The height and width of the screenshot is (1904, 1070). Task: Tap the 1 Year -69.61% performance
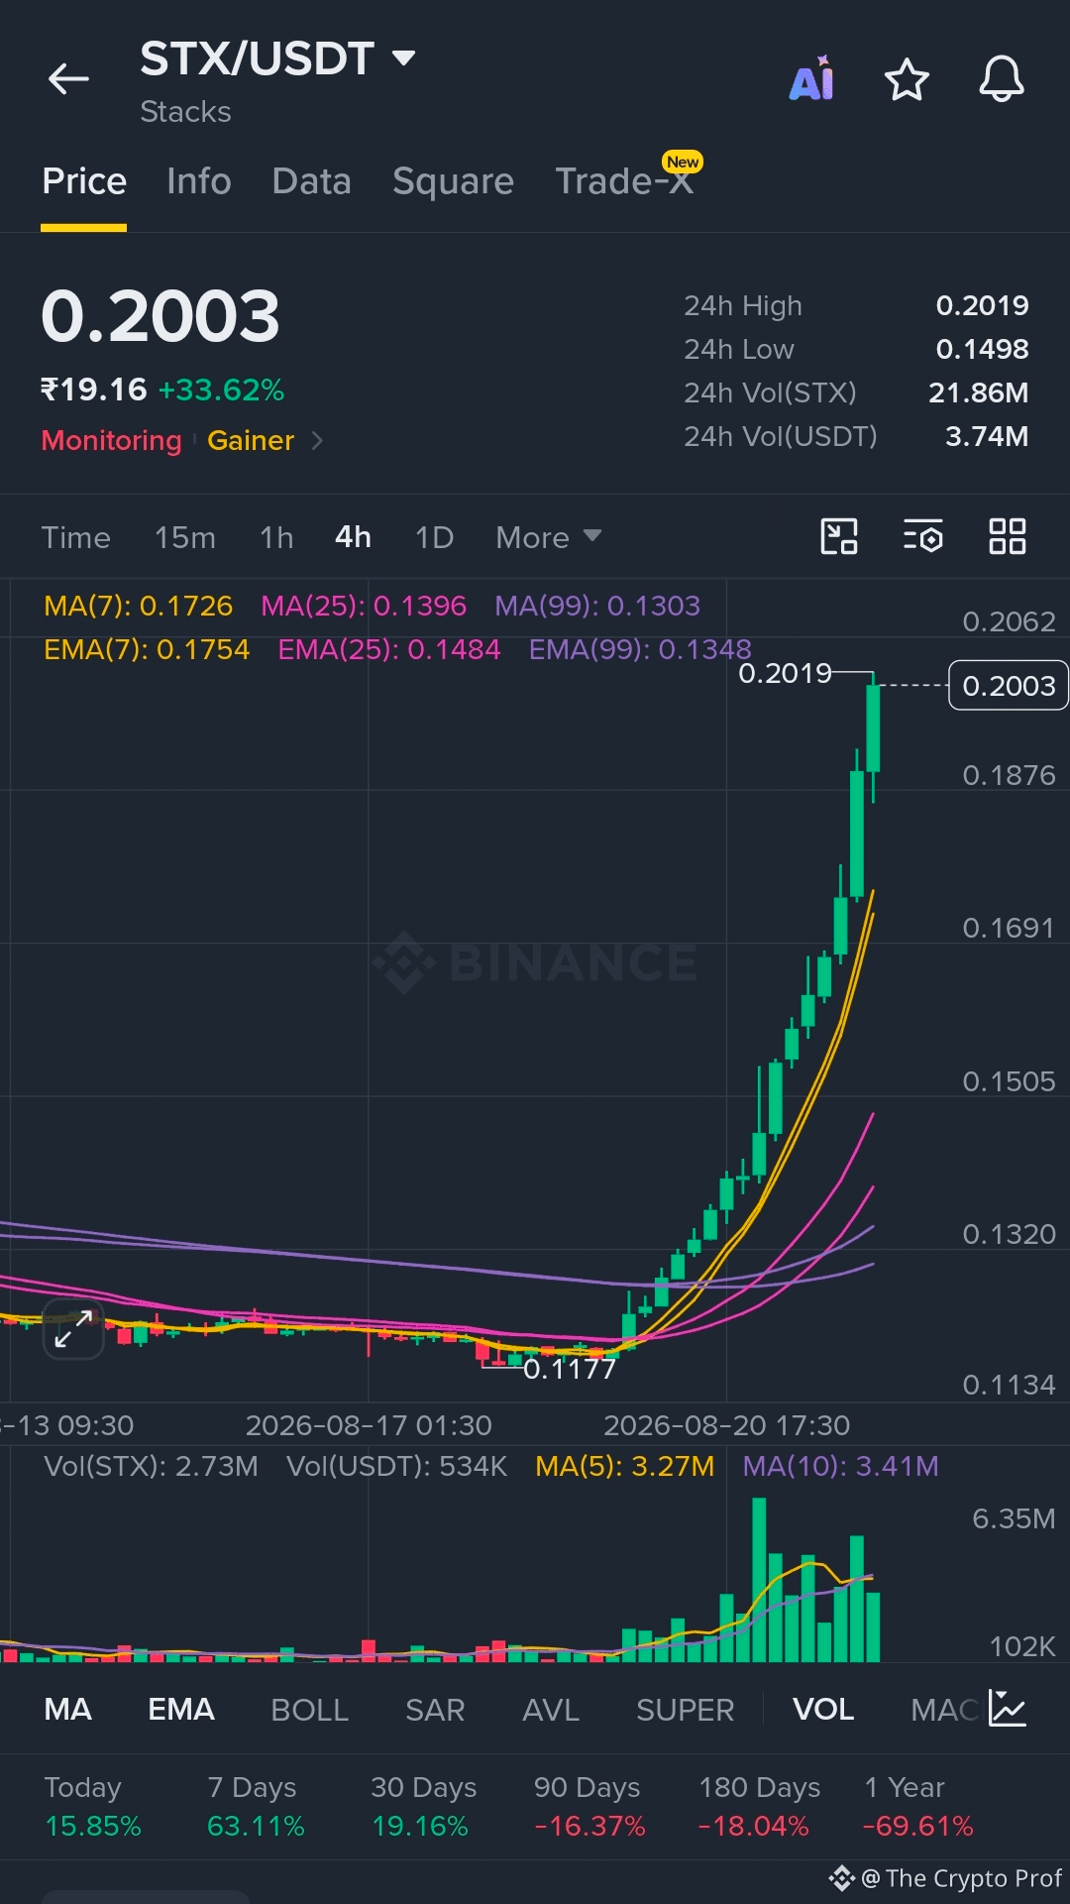click(918, 1806)
